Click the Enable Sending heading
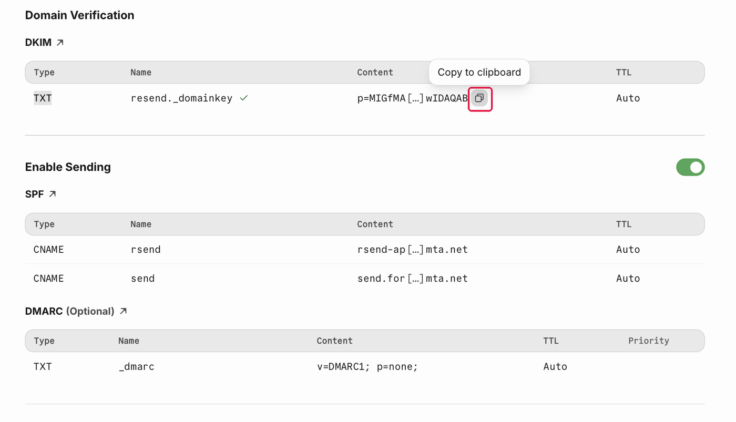The height and width of the screenshot is (422, 736). click(68, 167)
